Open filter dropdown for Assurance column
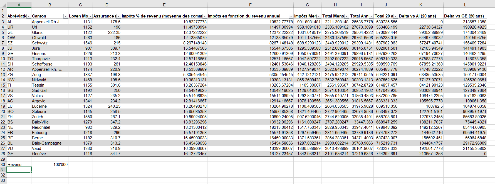 [118, 16]
